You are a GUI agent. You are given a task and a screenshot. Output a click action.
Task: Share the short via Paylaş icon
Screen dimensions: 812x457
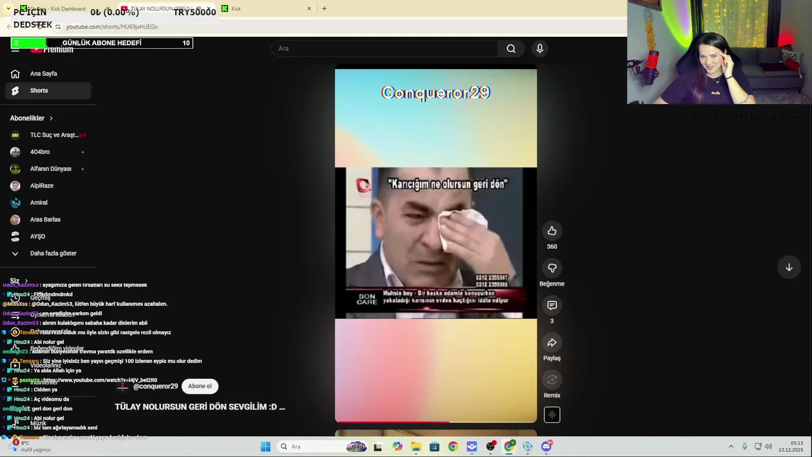(x=552, y=343)
